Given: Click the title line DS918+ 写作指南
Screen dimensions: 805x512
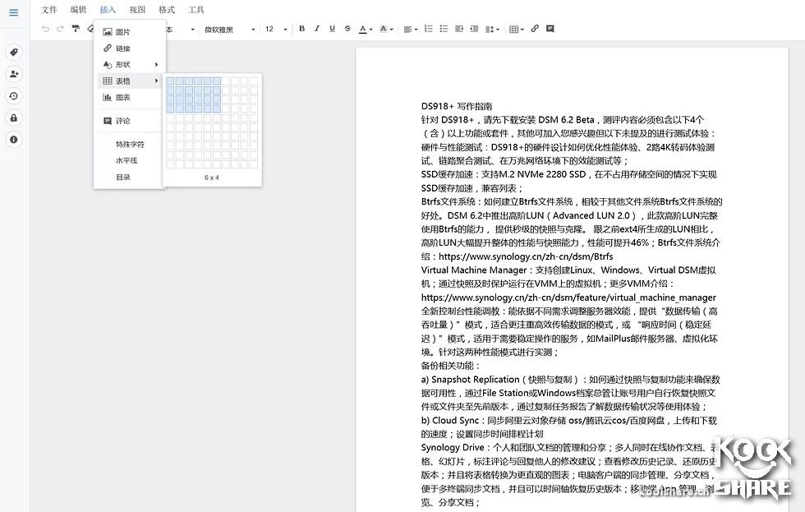Looking at the screenshot, I should 457,106.
